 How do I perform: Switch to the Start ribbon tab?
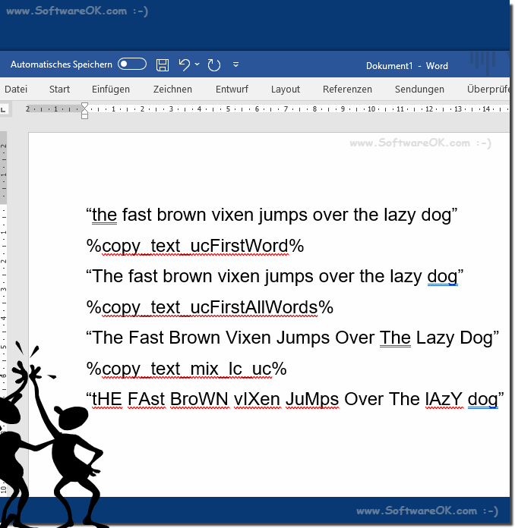[x=59, y=90]
